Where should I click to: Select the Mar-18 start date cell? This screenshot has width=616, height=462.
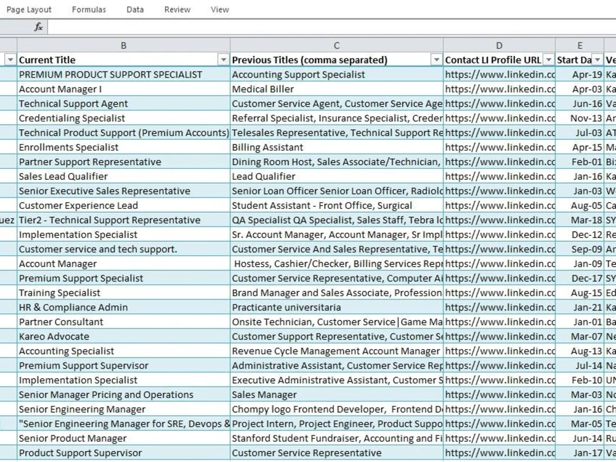coord(580,220)
